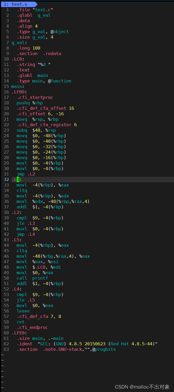
Task: Click the jmp .L4 instruction
Action: click(x=26, y=234)
